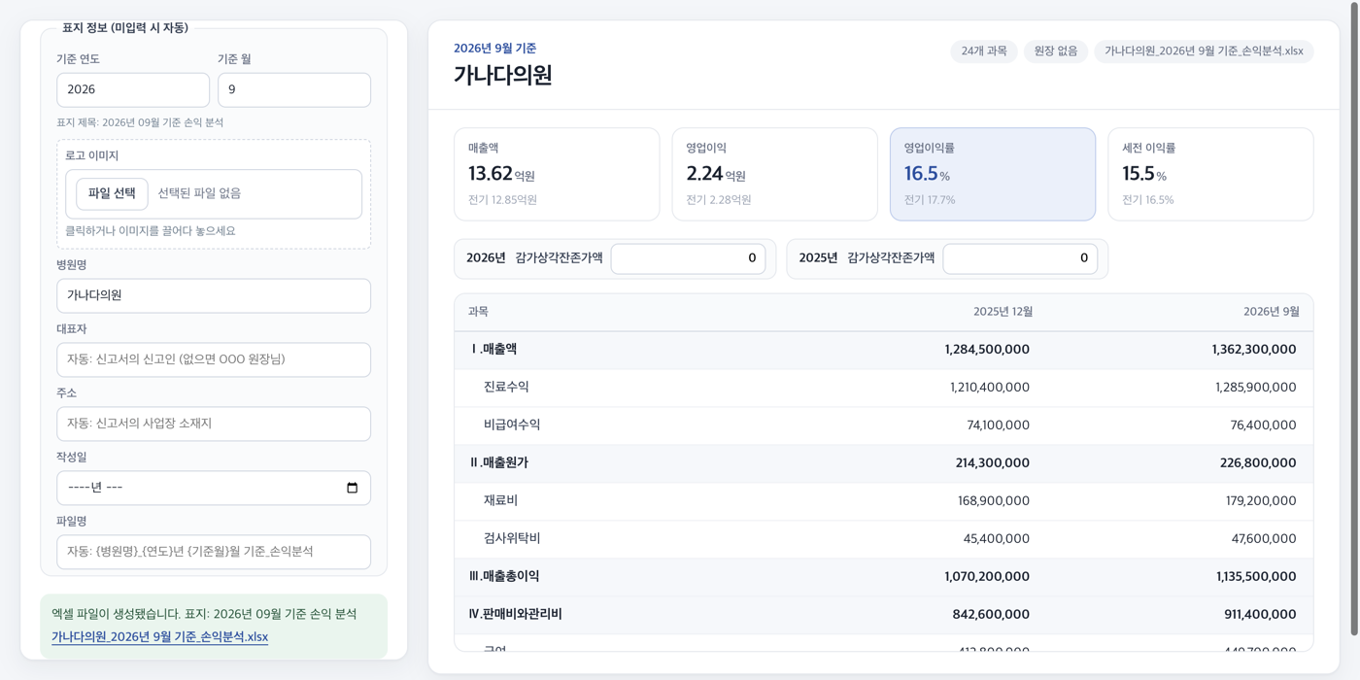Click the 2026년 감가상각잔존가액 input
Screen dimensions: 1360x680
[x=688, y=258]
